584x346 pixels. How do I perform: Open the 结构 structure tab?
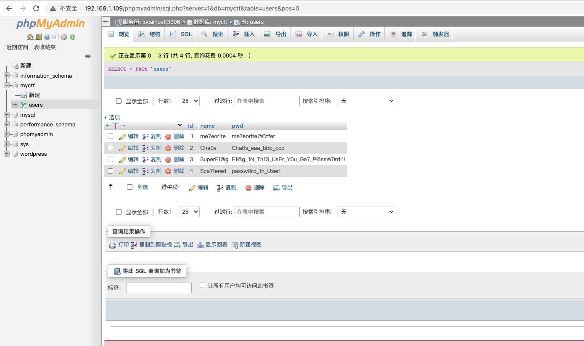pyautogui.click(x=150, y=34)
